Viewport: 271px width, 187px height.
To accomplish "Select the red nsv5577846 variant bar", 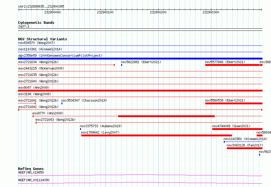I will point(232,65).
